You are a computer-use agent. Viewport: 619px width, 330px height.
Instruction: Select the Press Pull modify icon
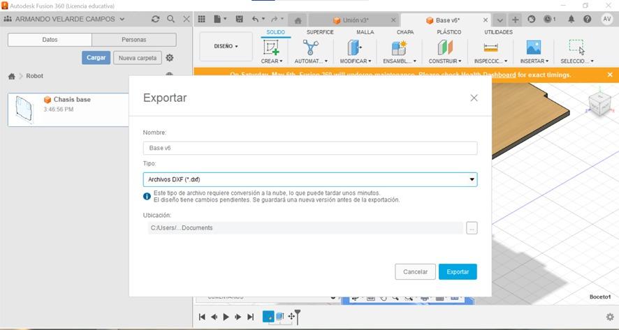(x=355, y=47)
